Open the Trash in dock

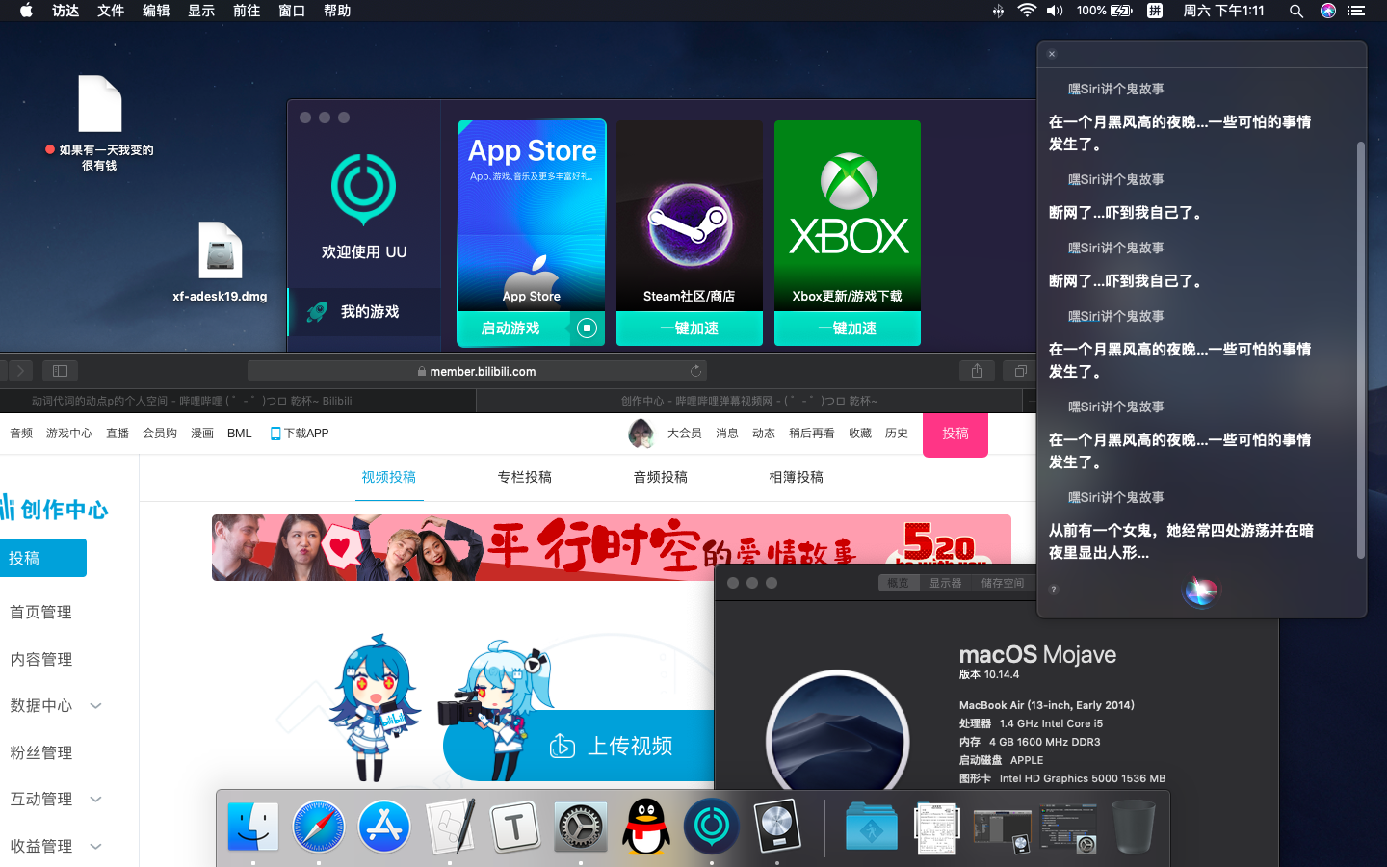1134,827
